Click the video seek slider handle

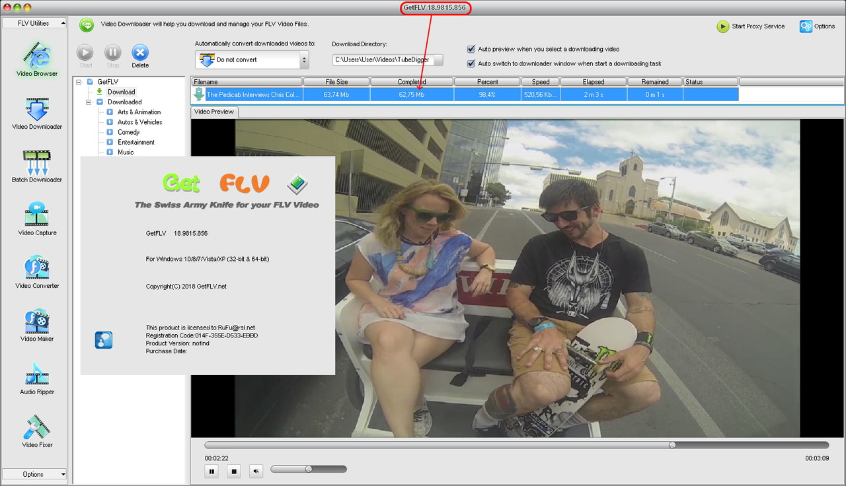pos(672,445)
